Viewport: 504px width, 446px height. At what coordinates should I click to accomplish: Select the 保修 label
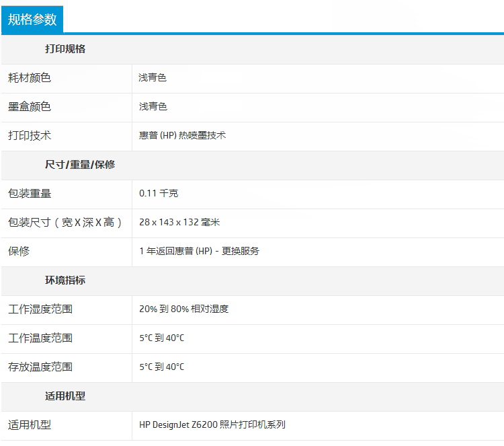[19, 251]
